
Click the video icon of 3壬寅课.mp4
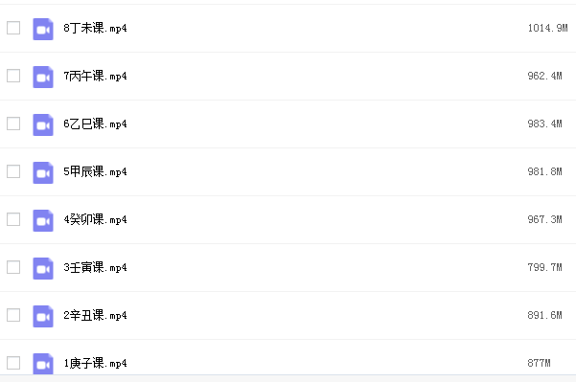click(x=43, y=268)
